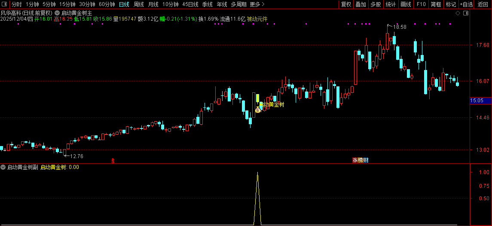492x226 pixels.
Task: Click the date 2025/12/04/四
Action: pyautogui.click(x=17, y=19)
